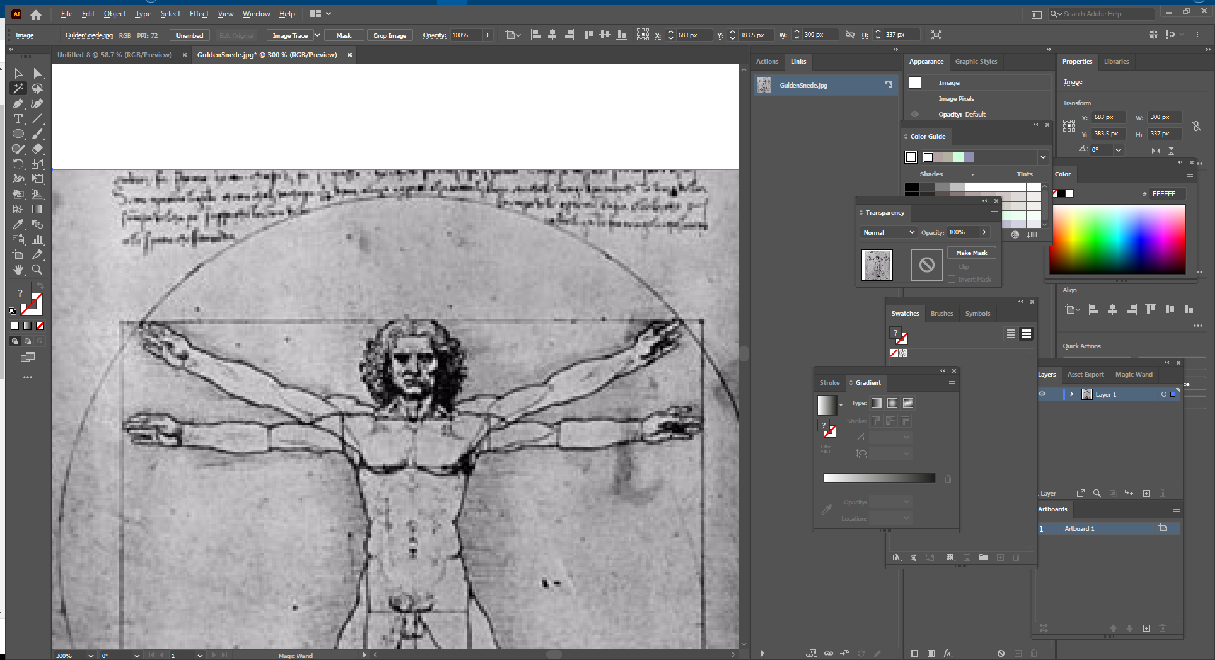Select the Gradient tool in toolbar
This screenshot has width=1215, height=660.
38,209
